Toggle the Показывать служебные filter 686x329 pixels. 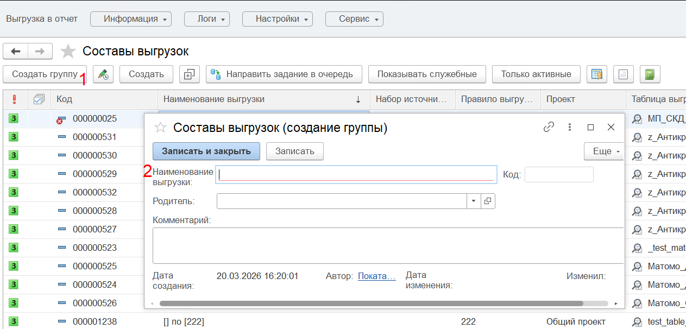point(427,74)
